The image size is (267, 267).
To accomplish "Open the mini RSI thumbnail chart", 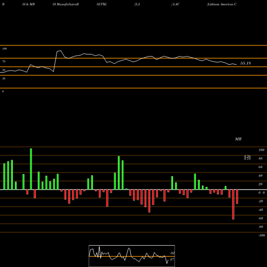I will pyautogui.click(x=132, y=256).
